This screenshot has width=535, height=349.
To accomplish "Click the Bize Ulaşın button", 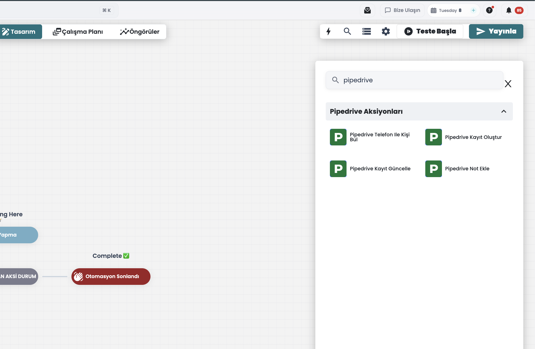I will pos(402,10).
